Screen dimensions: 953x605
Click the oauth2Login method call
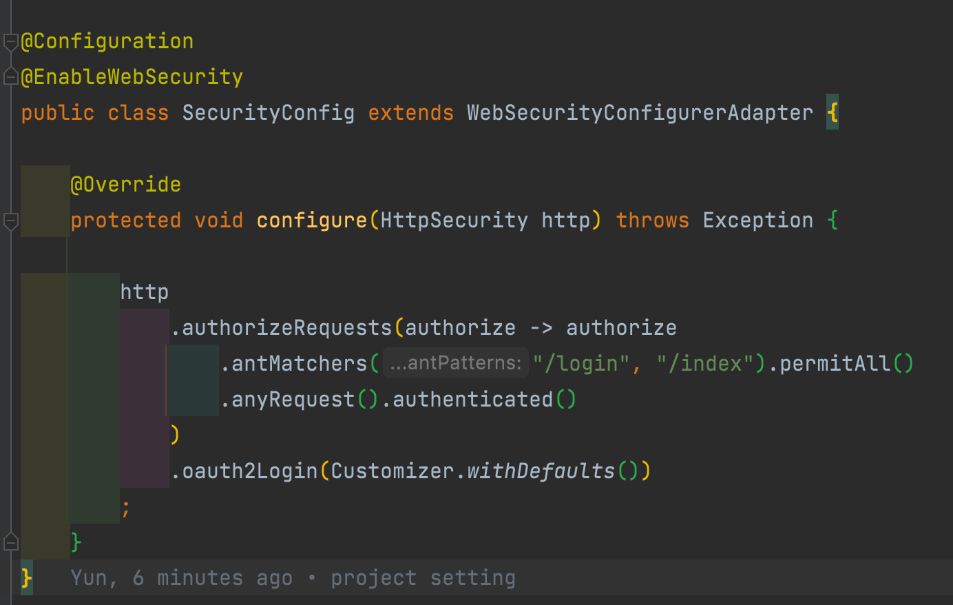(250, 471)
